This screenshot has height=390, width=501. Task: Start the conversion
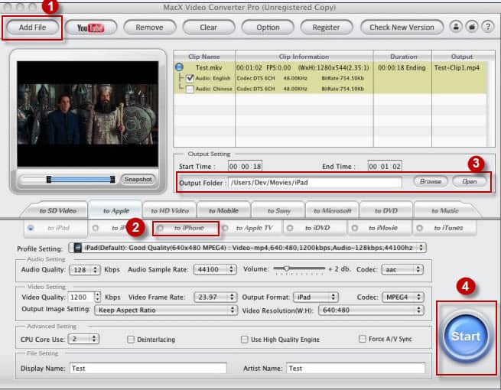pyautogui.click(x=466, y=336)
